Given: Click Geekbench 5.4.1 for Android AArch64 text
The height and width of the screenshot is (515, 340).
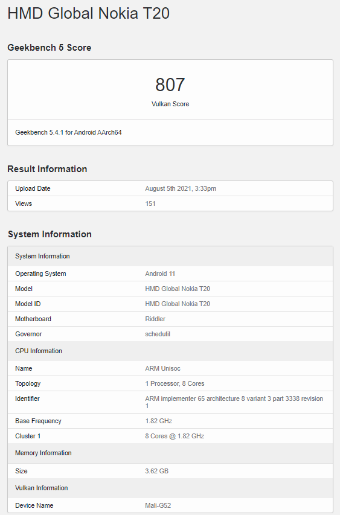Looking at the screenshot, I should point(68,132).
